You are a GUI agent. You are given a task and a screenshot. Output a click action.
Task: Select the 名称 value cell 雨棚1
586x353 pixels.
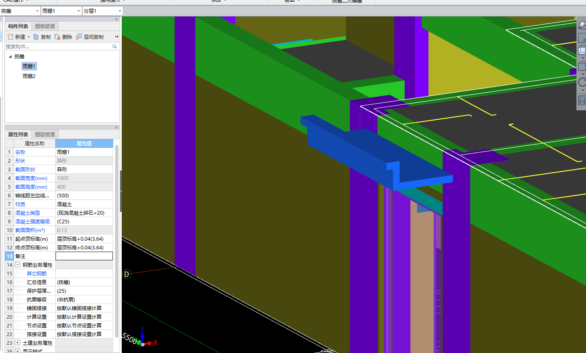pyautogui.click(x=84, y=152)
